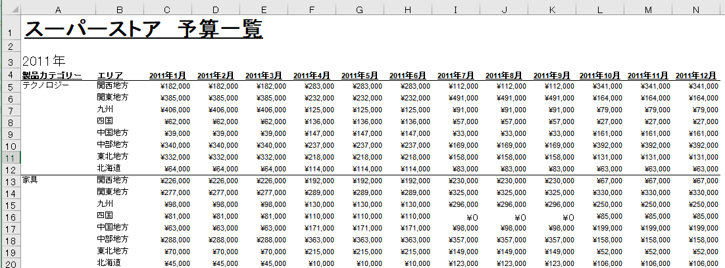Image resolution: width=725 pixels, height=268 pixels.
Task: Select the 2011年10月 column heading
Action: 600,75
